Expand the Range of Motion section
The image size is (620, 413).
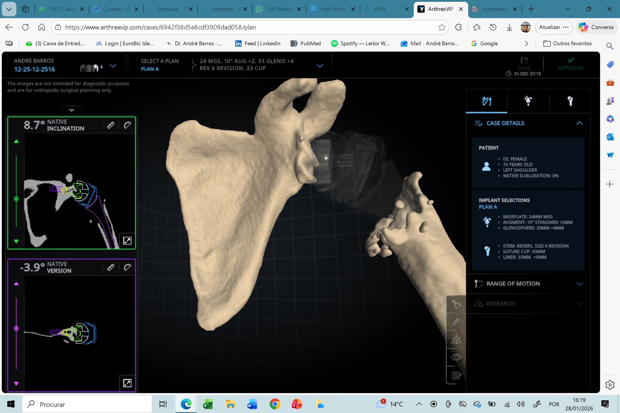coord(579,284)
